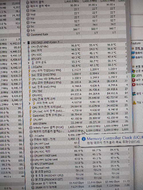
Task: Click the thermometer icon of CPU (Tctl/Tdie)
Action: [x=29, y=47]
